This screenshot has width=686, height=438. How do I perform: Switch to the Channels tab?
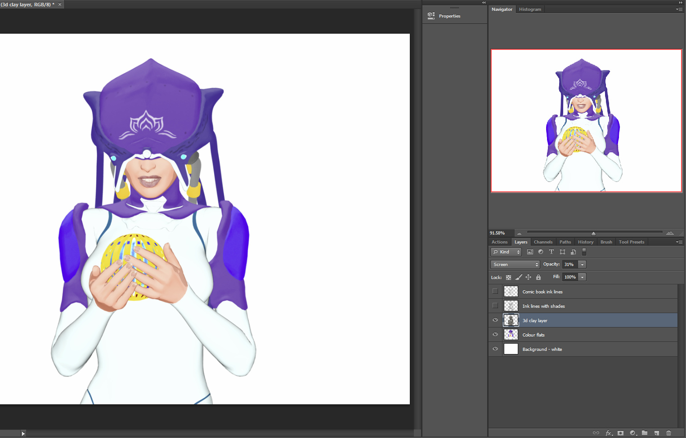tap(543, 242)
